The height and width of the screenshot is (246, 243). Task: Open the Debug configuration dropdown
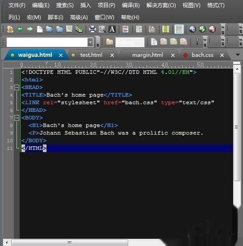click(130, 42)
